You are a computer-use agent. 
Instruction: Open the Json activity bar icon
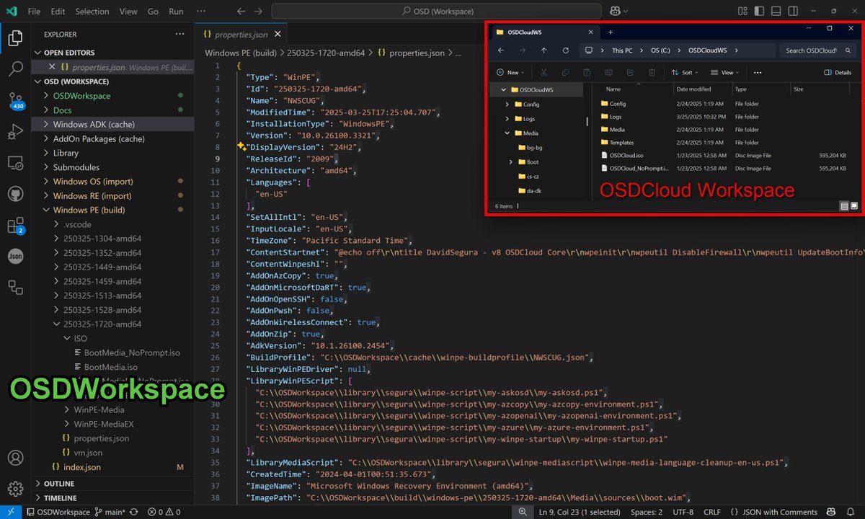pos(15,257)
